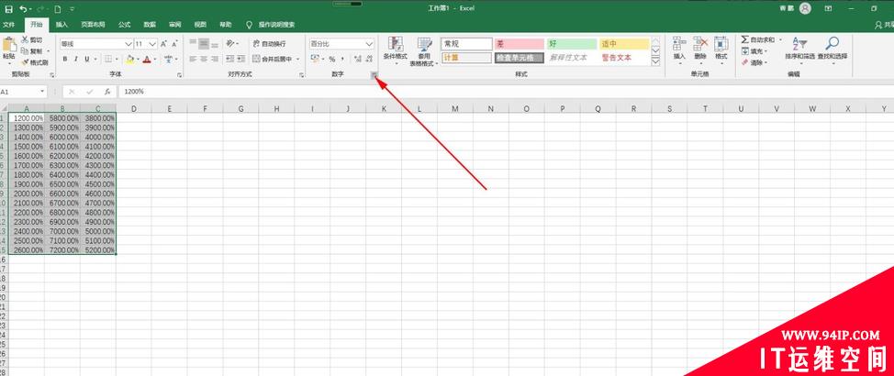The height and width of the screenshot is (376, 894).
Task: Click Clear (清除) button in editing group
Action: 753,62
